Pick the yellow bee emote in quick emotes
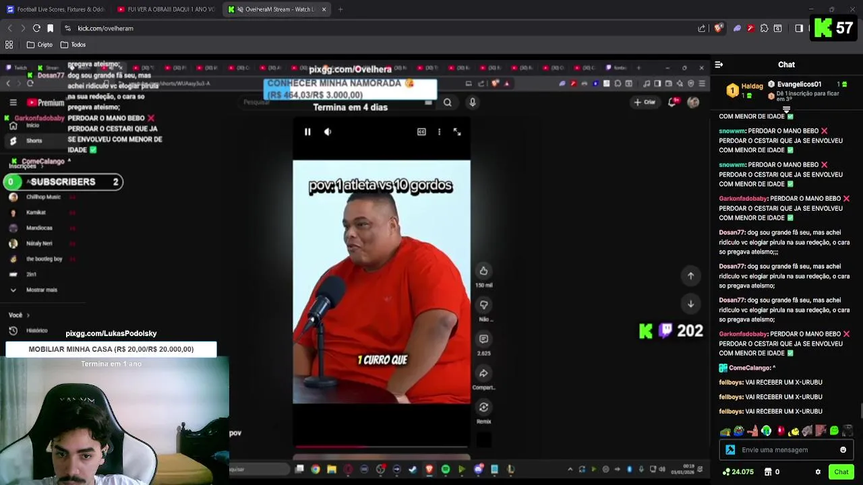The width and height of the screenshot is (863, 485). (794, 431)
